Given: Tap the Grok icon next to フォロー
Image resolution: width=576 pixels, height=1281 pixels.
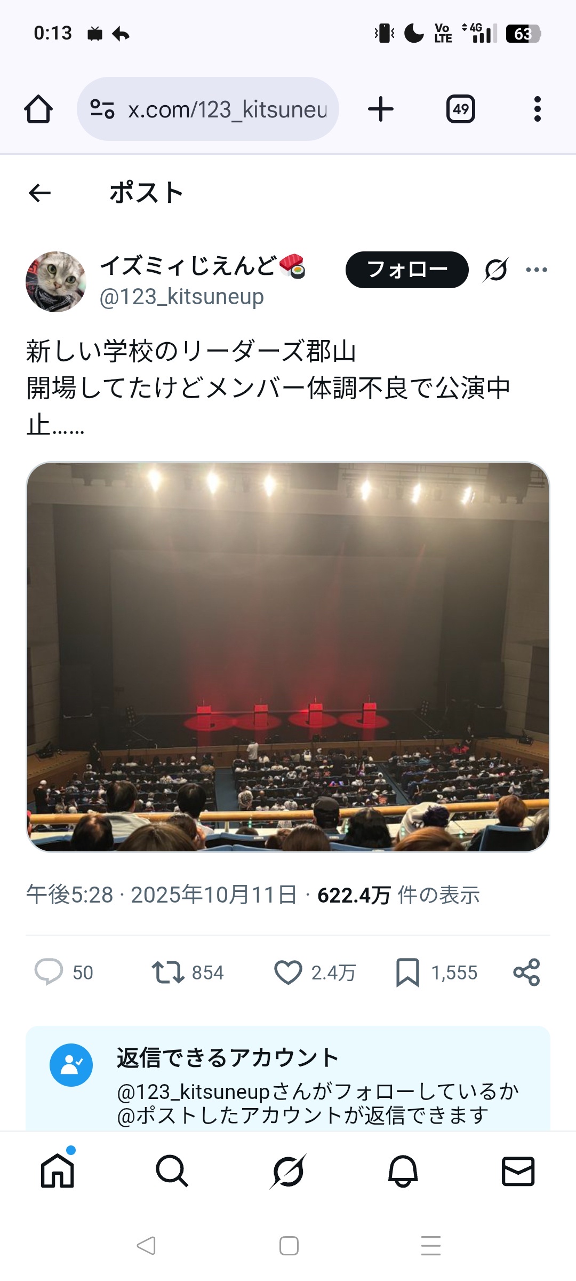Looking at the screenshot, I should (496, 270).
